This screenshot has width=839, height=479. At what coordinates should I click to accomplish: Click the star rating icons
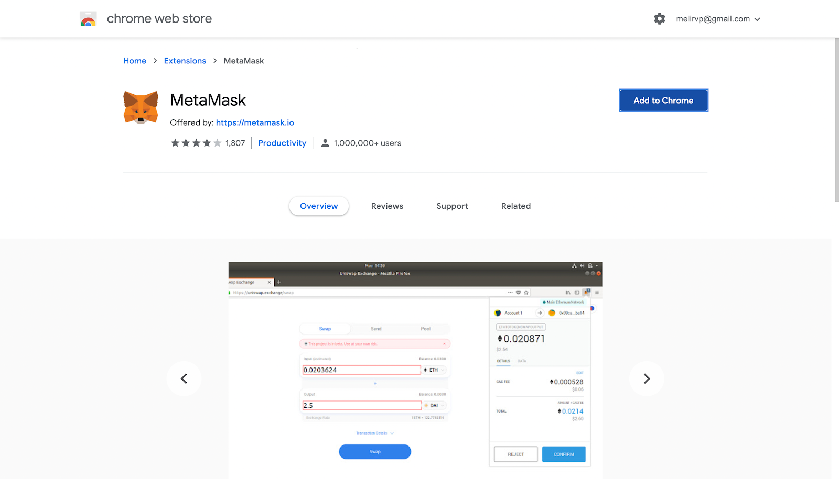[196, 143]
